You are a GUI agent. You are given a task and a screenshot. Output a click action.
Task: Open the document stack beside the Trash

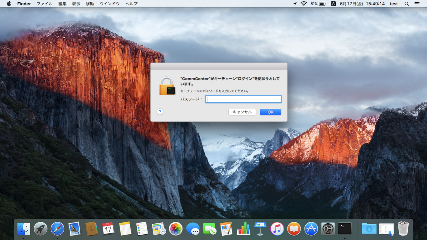386,229
